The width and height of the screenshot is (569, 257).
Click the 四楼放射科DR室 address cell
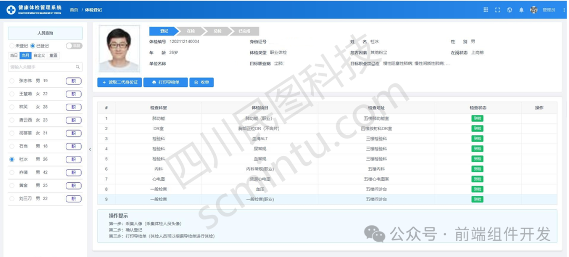pos(377,128)
